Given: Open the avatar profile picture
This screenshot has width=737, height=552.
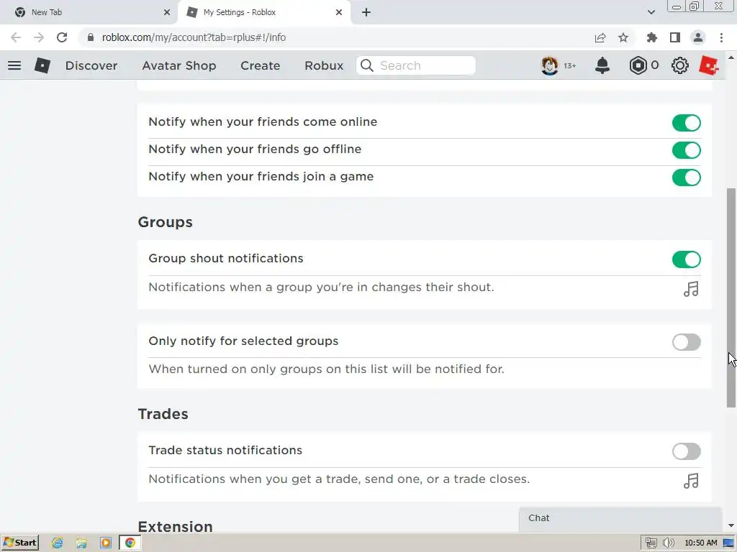Looking at the screenshot, I should point(549,65).
